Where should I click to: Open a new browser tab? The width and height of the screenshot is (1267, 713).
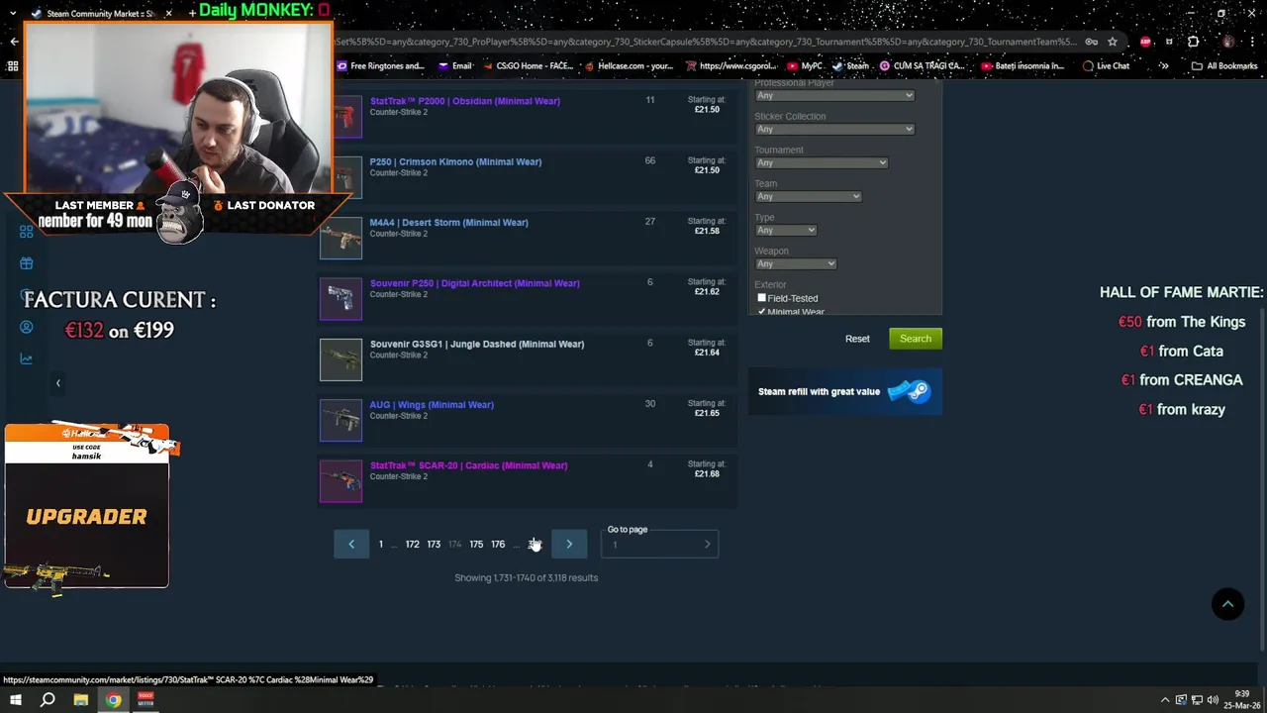192,14
